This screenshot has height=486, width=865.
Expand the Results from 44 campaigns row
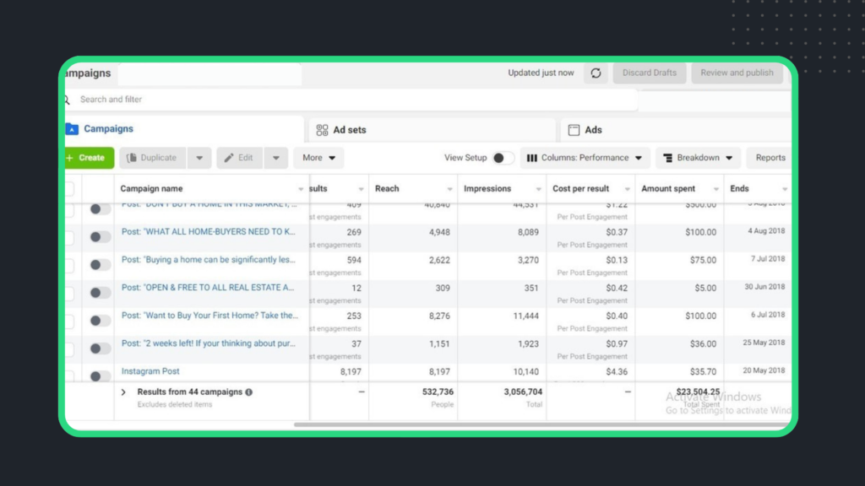click(x=123, y=392)
